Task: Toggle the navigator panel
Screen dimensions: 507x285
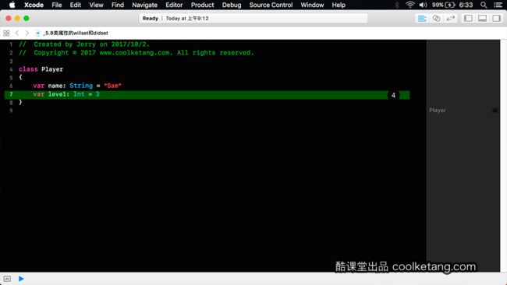Action: tap(468, 19)
